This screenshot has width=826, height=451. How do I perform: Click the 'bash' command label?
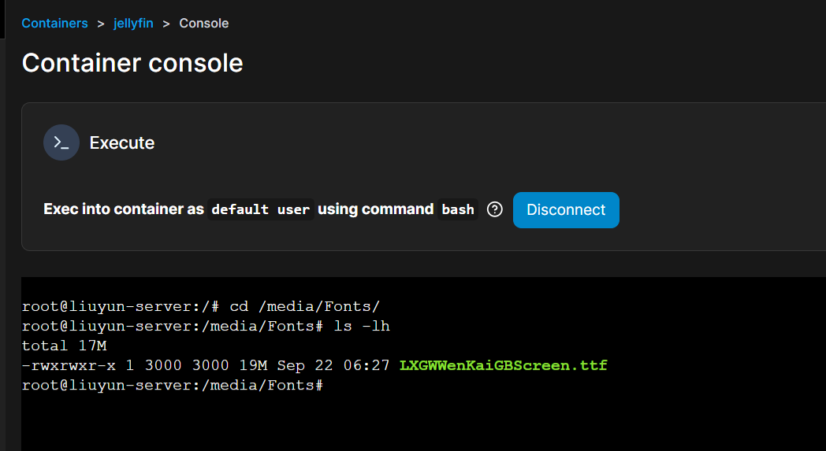tap(458, 210)
